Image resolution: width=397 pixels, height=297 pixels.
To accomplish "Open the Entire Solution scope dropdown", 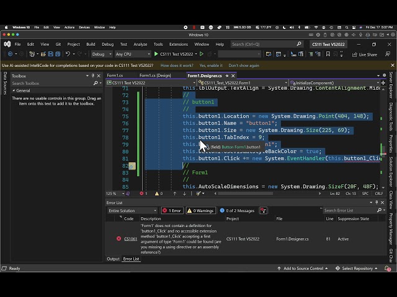I will pyautogui.click(x=132, y=210).
